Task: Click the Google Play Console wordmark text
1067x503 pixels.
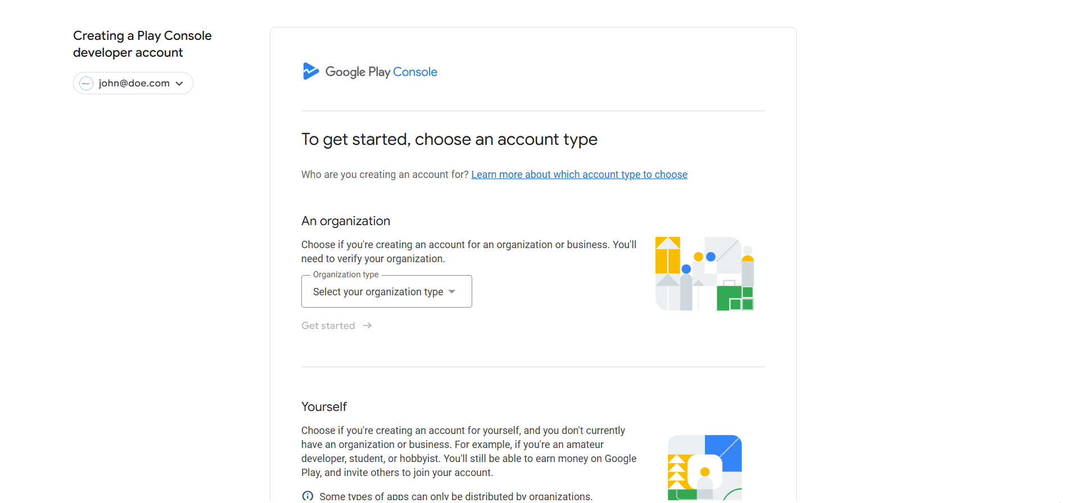Action: coord(381,72)
